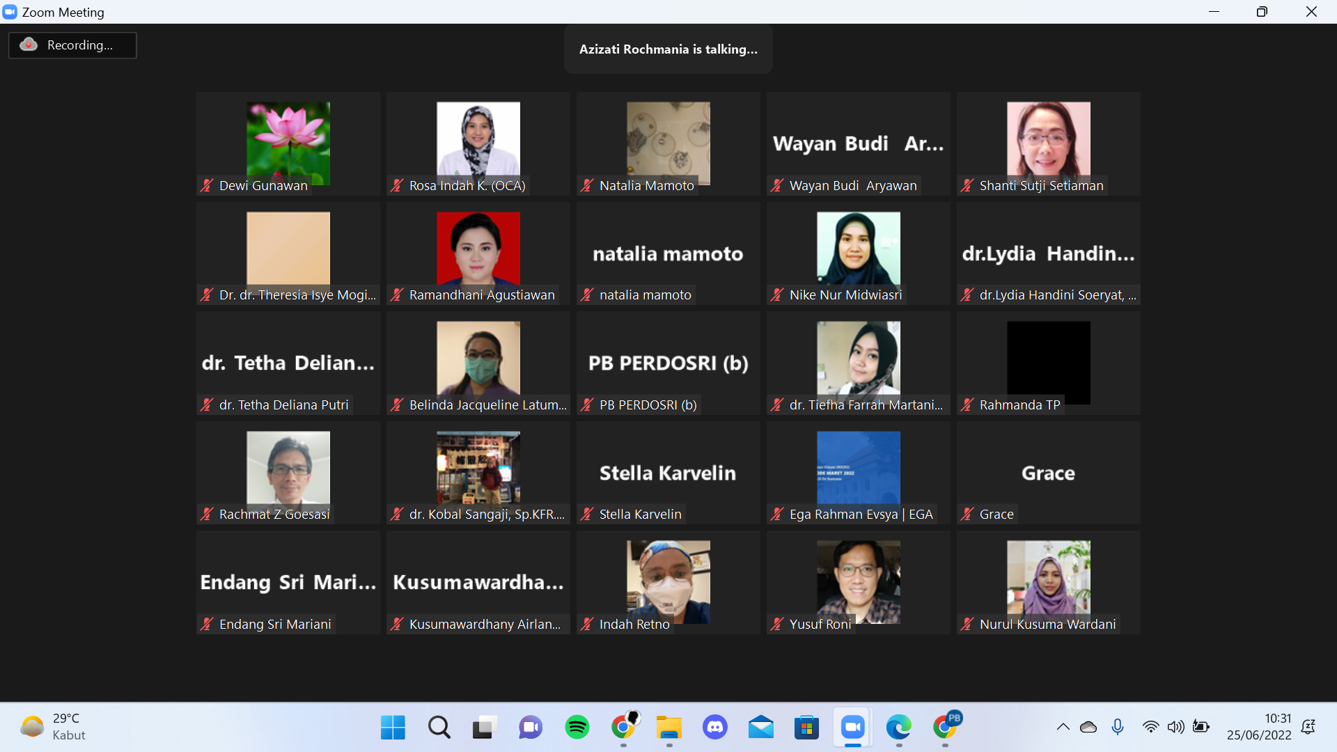Viewport: 1337px width, 752px height.
Task: Select Dewi Gunawan lotus flower thumbnail
Action: [x=288, y=143]
